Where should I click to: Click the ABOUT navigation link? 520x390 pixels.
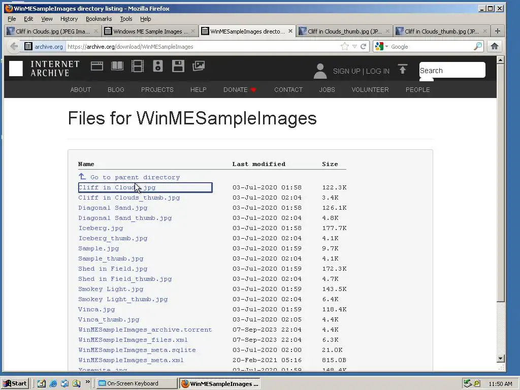[x=81, y=89]
